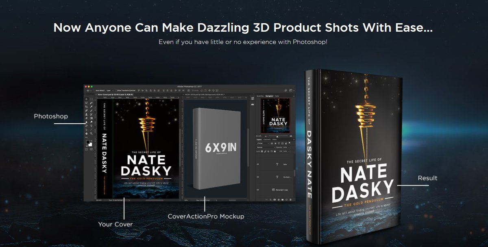
Task: Click the delete layer trash icon
Action: click(290, 200)
